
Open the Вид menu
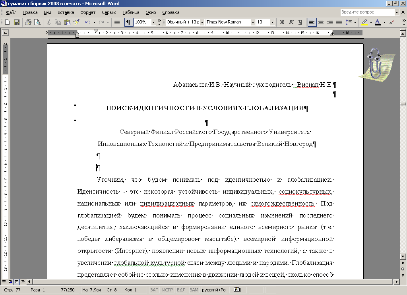pos(47,12)
